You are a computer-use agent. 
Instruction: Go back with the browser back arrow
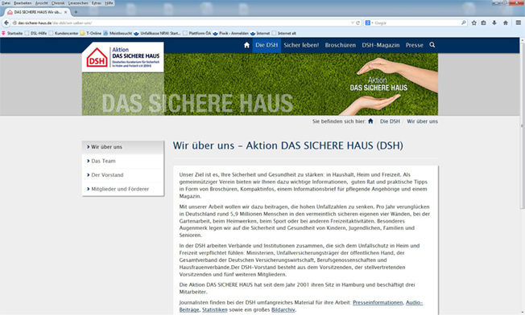click(x=6, y=22)
